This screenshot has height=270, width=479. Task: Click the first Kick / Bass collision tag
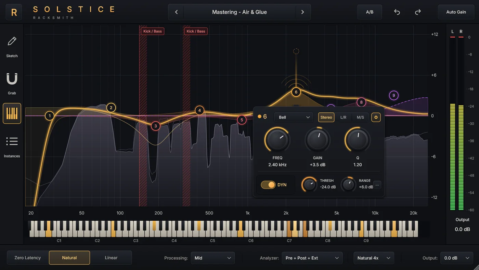click(153, 31)
